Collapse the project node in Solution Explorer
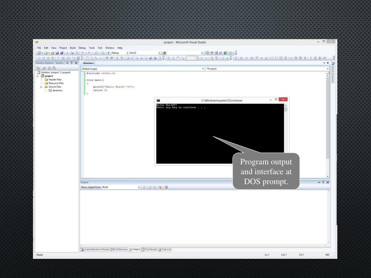This screenshot has width=371, height=278. pyautogui.click(x=37, y=76)
